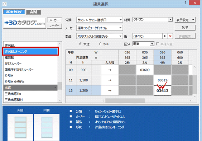Collapse the 出窓 group header arrow

point(55,88)
